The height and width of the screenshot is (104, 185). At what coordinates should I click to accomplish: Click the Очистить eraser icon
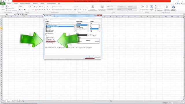[x=156, y=10]
